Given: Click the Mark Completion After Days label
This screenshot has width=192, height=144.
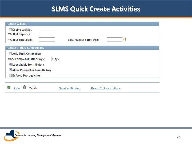Looking at the screenshot, I should click(26, 59).
